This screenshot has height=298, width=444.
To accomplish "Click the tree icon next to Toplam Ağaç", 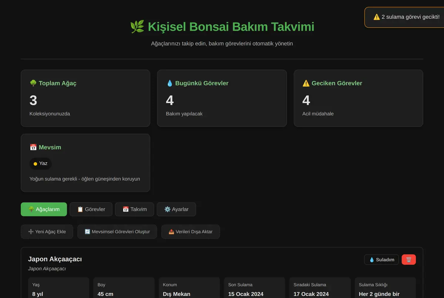I will point(33,83).
